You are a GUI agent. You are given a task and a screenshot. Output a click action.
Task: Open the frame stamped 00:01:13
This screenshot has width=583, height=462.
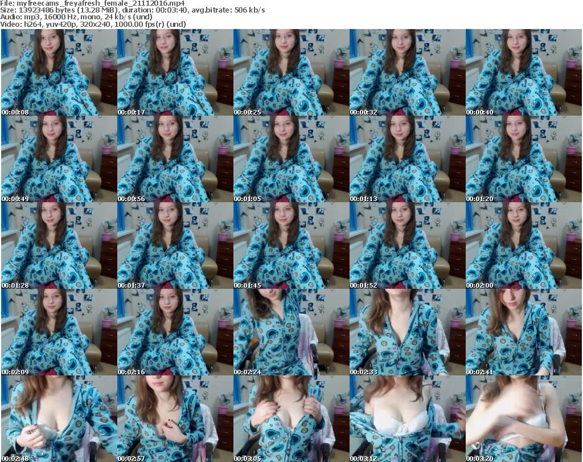[x=407, y=159]
